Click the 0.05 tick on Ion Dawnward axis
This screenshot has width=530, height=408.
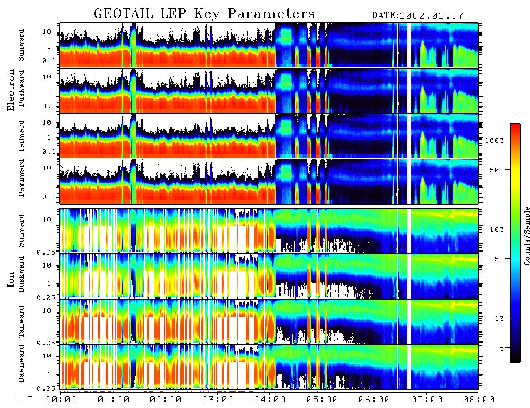click(45, 389)
